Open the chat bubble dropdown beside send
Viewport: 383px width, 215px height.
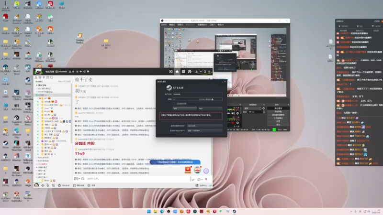coord(200,180)
